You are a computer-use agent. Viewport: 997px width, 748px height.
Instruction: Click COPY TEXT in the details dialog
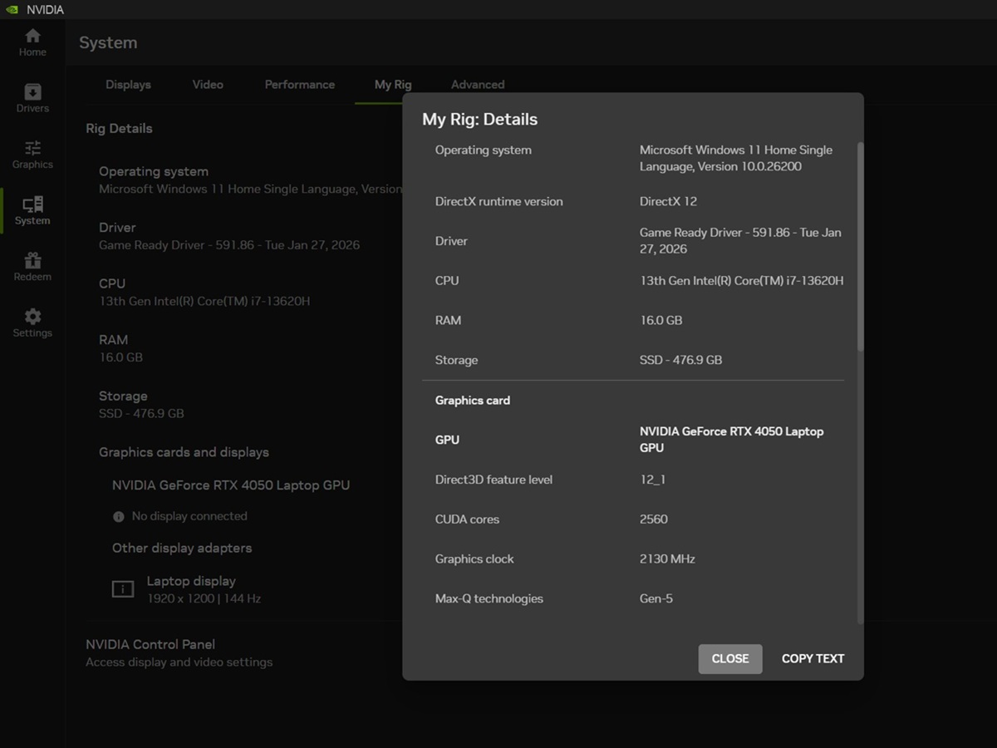[x=813, y=658]
